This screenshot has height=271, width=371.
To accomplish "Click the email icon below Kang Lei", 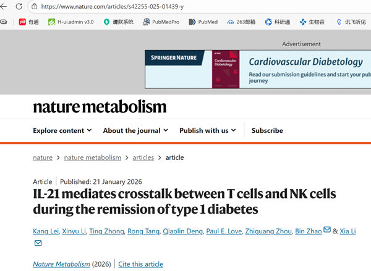I will click(38, 243).
